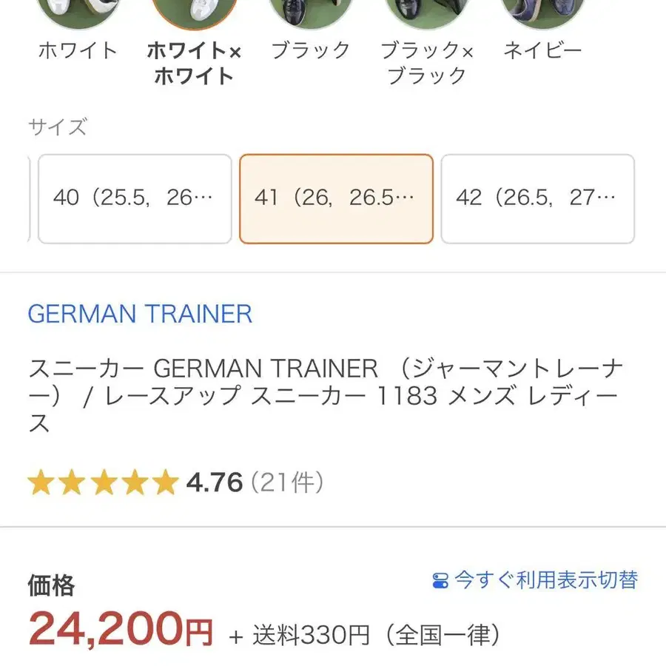Select the highlighted size 41 option
Image resolution: width=666 pixels, height=666 pixels.
pyautogui.click(x=336, y=198)
